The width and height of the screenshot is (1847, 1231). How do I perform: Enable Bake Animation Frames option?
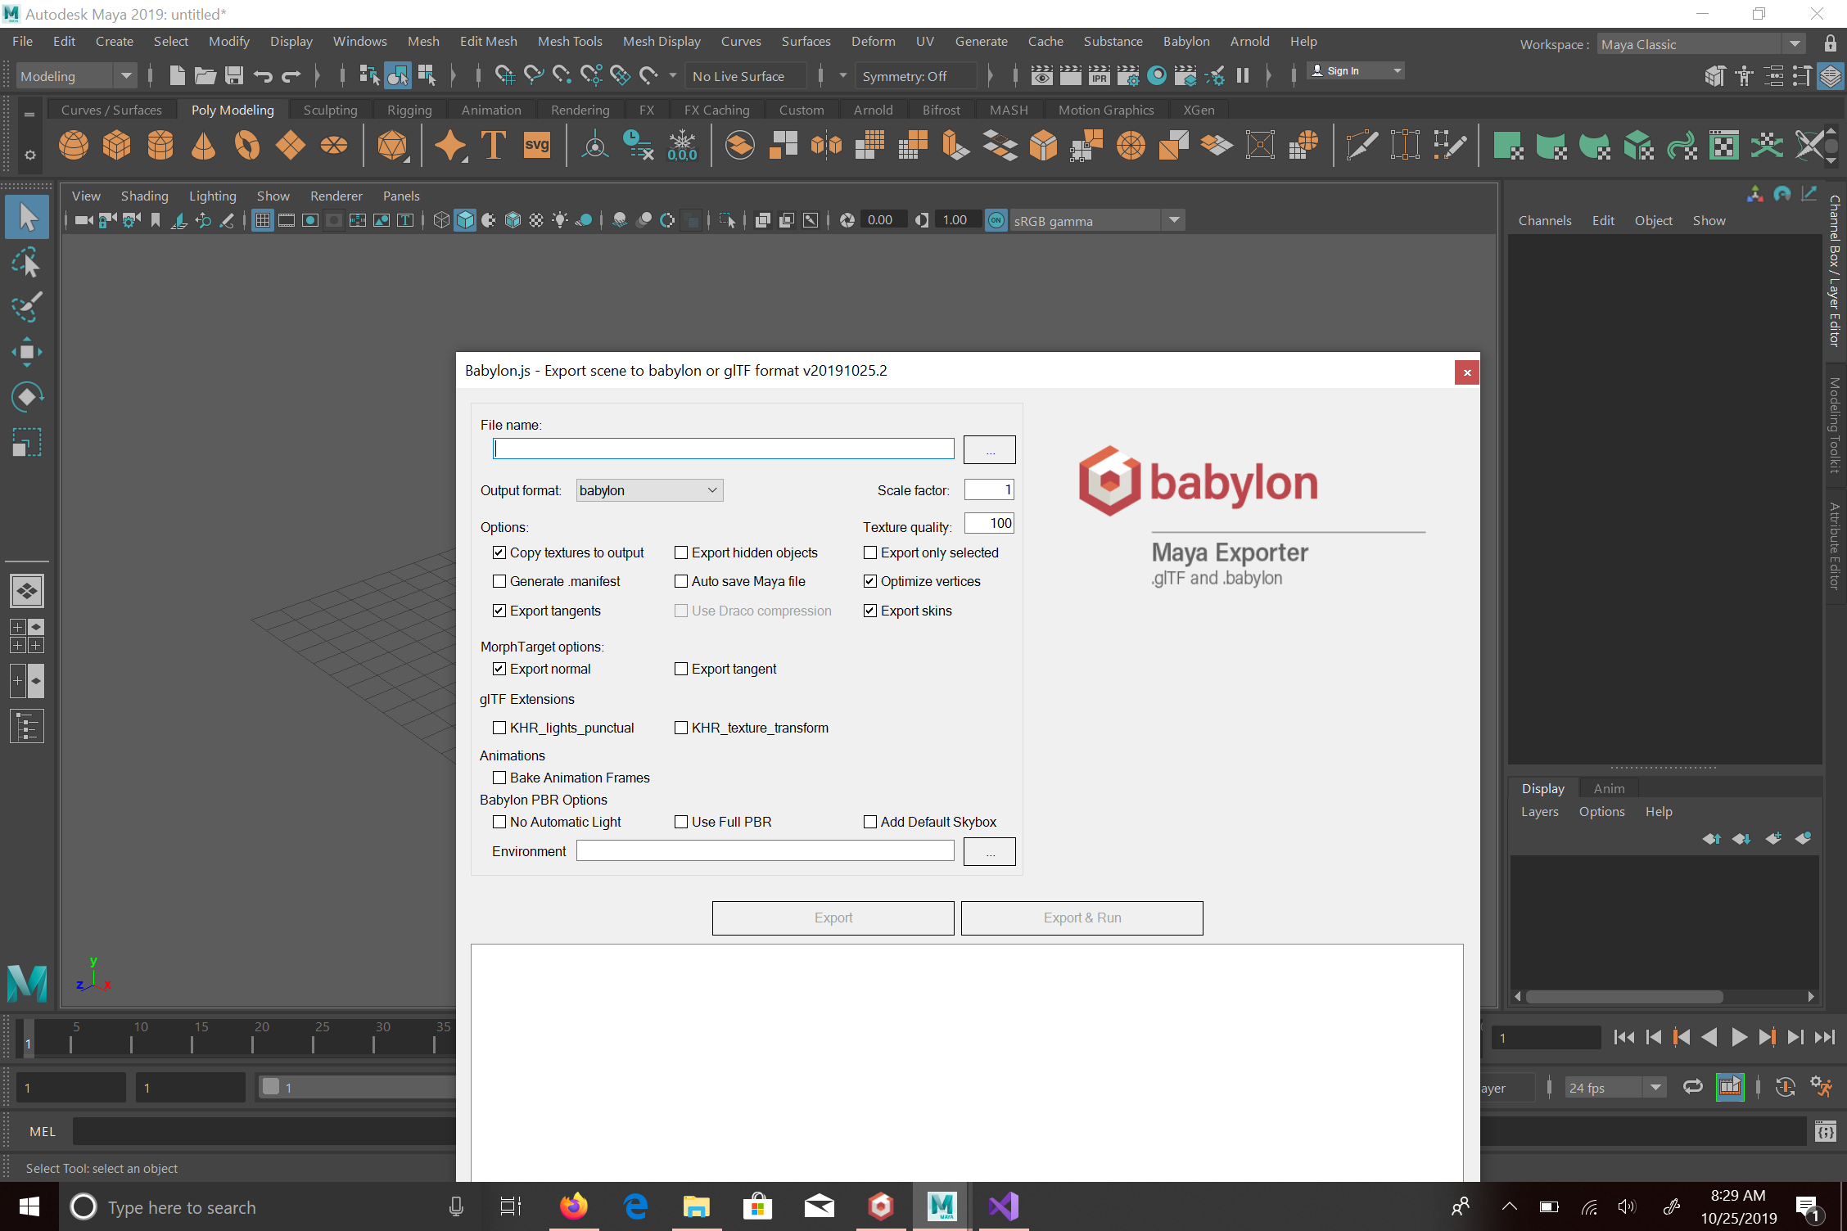click(499, 778)
